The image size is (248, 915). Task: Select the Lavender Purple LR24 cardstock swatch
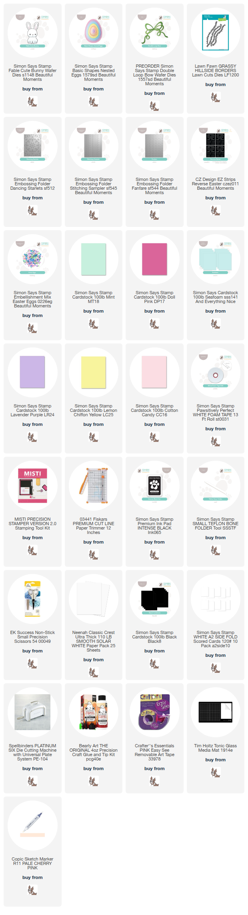point(32,372)
